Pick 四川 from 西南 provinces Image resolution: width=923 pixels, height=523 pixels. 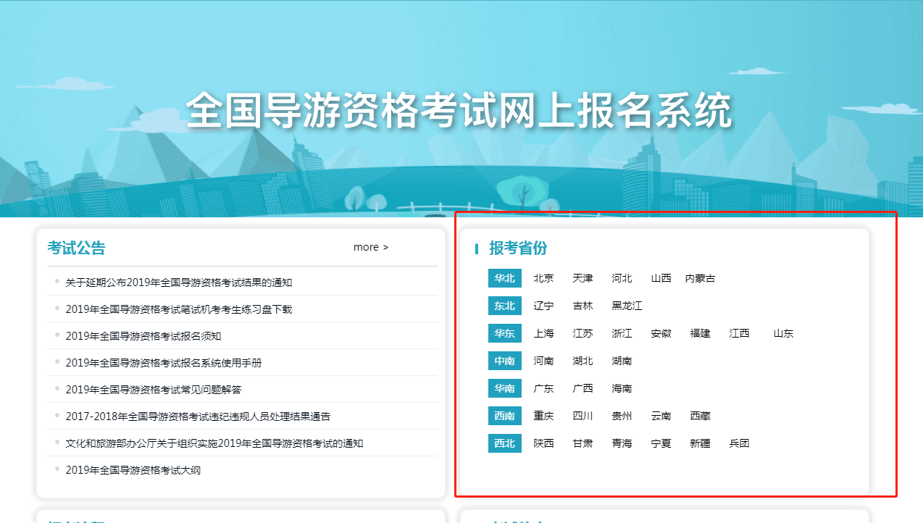tap(582, 416)
